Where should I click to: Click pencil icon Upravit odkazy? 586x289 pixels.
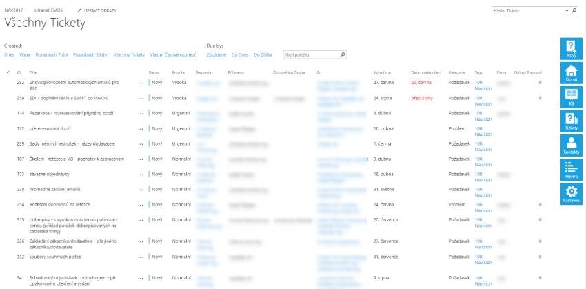click(79, 10)
